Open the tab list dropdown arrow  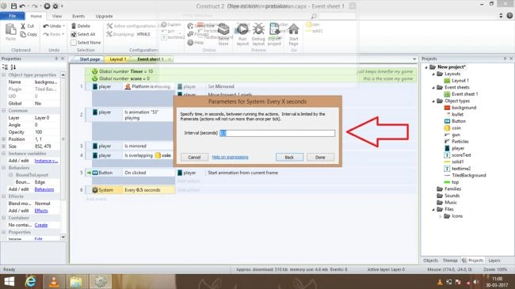[x=414, y=59]
